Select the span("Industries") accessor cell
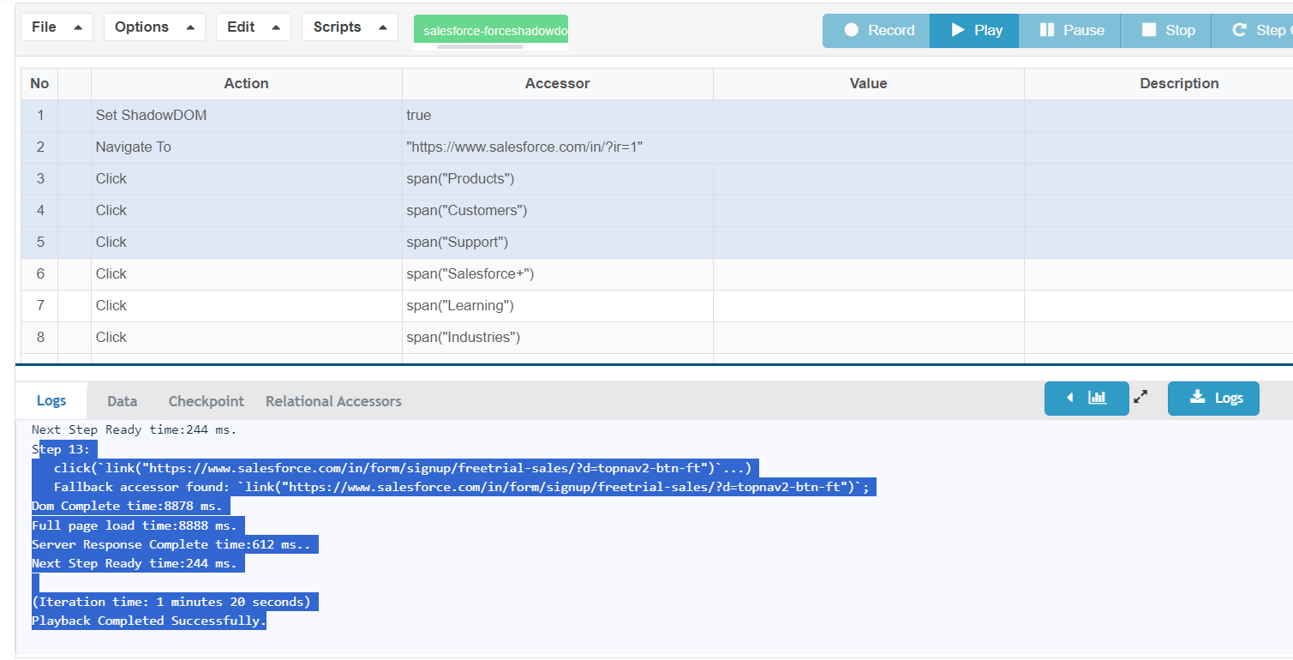1293x660 pixels. click(558, 338)
